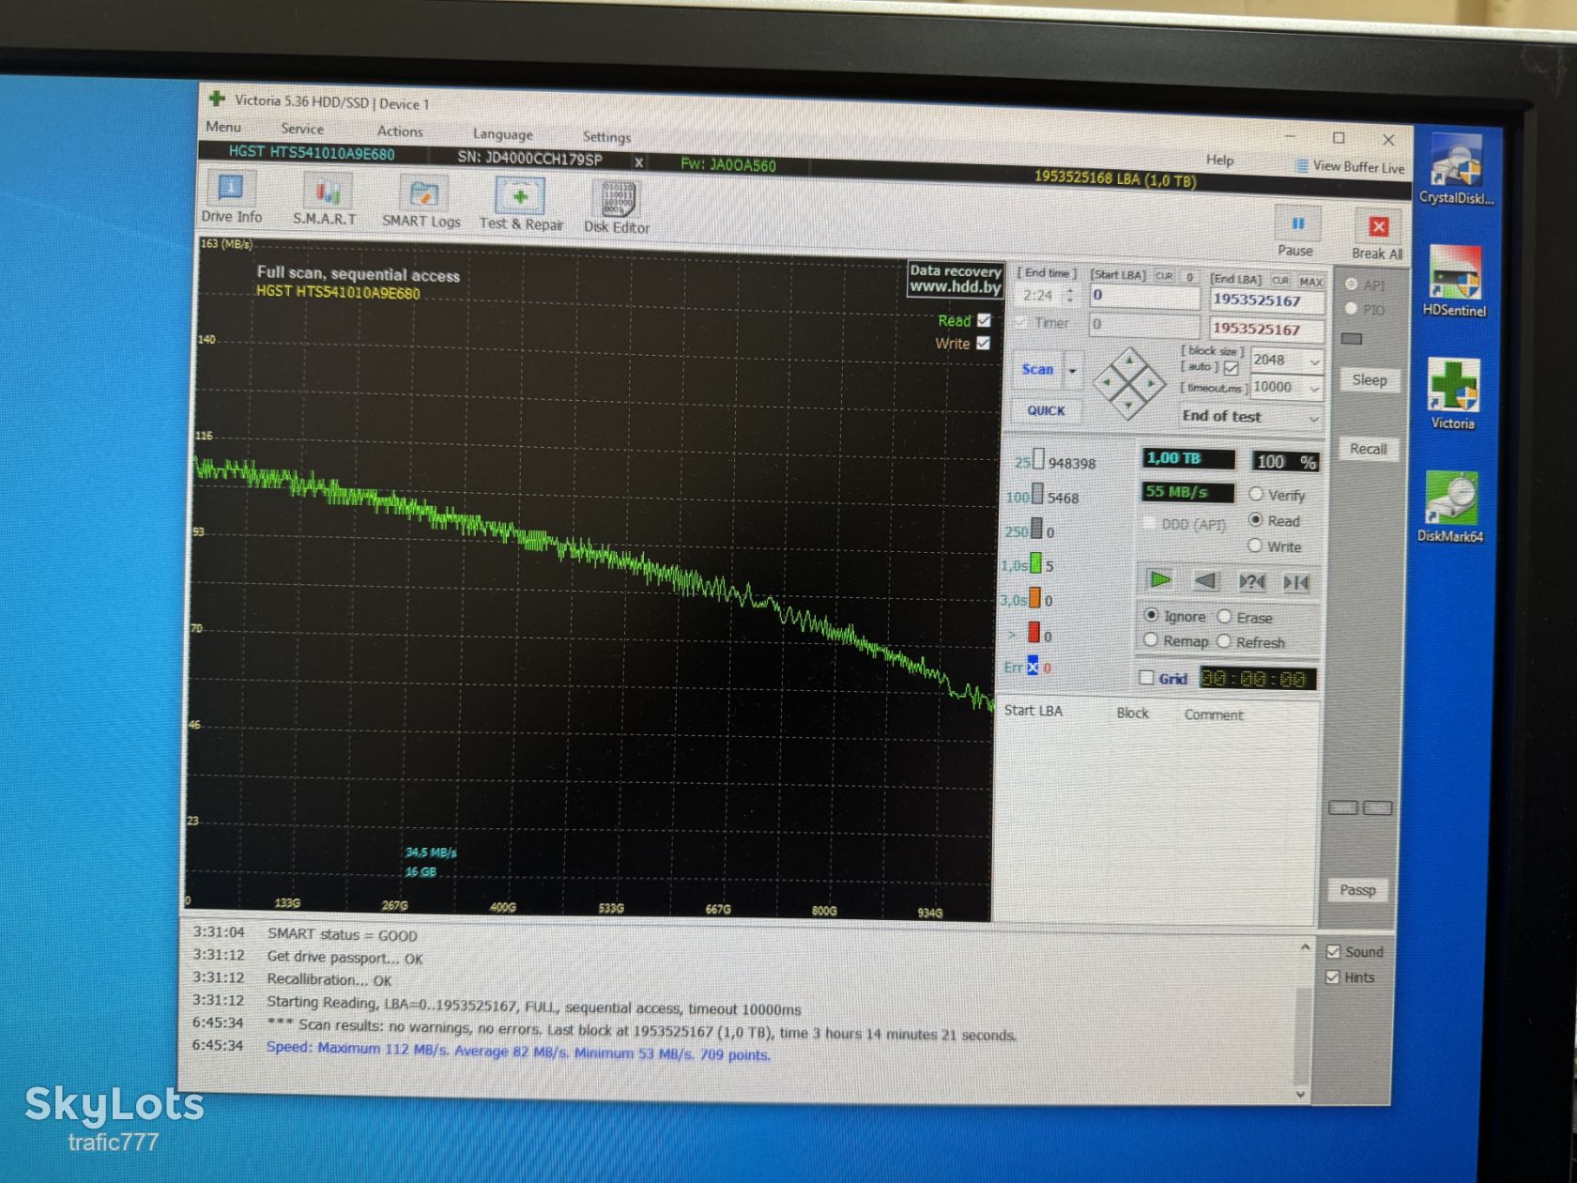Open the Drive Info panel
The width and height of the screenshot is (1577, 1183).
231,198
